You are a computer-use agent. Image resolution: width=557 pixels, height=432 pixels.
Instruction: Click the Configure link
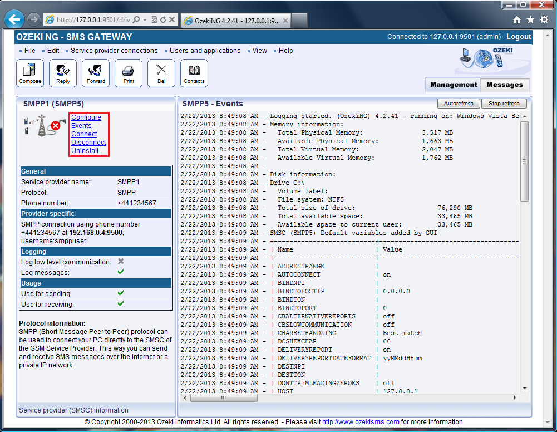pos(86,117)
